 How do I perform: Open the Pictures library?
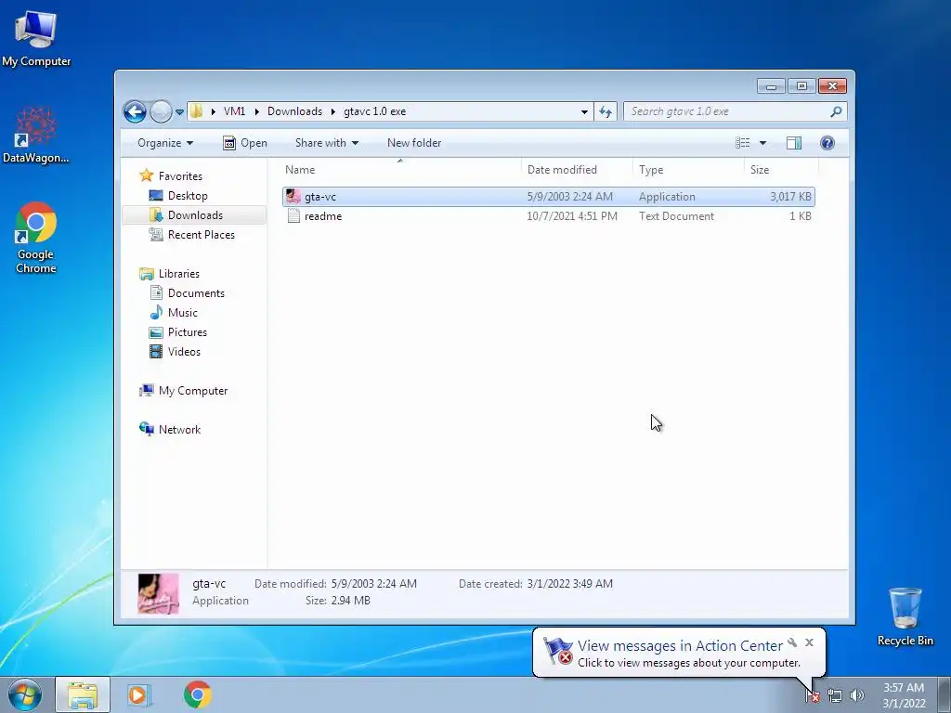coord(188,332)
